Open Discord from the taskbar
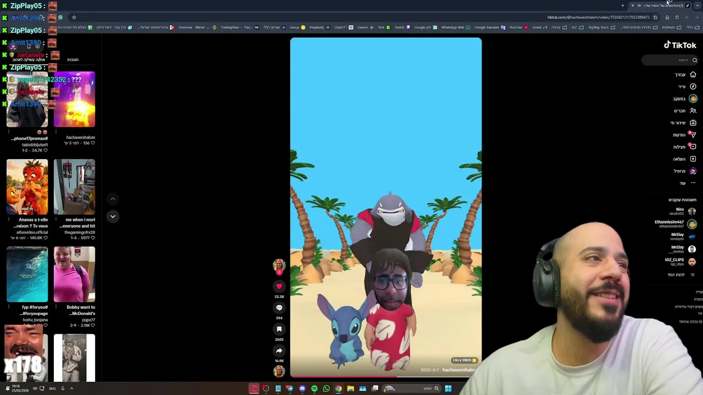Screen dimensions: 703x395 click(x=302, y=388)
